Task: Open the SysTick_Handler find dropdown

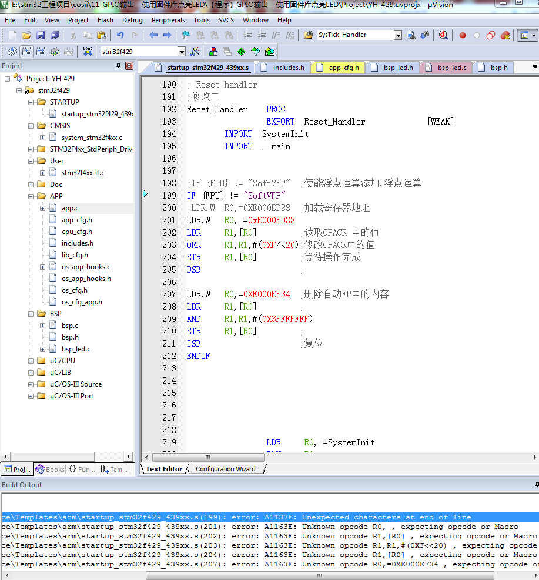Action: (398, 35)
